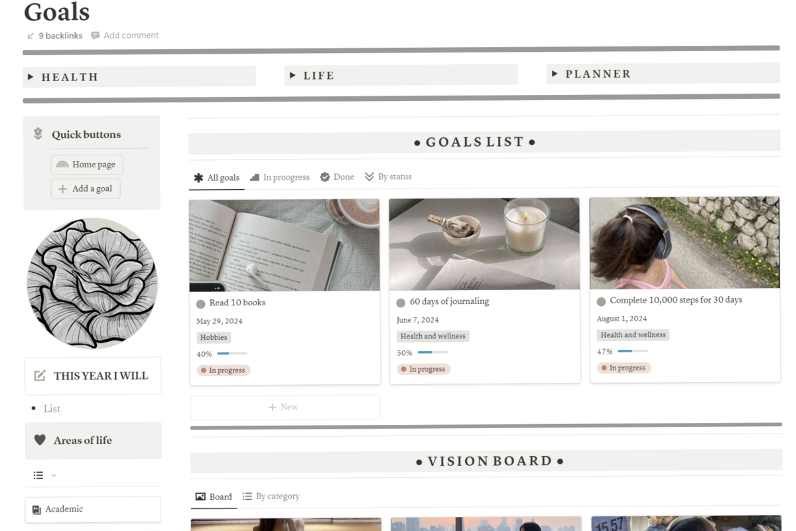Click the Add comment speech bubble icon
796x531 pixels.
click(96, 36)
